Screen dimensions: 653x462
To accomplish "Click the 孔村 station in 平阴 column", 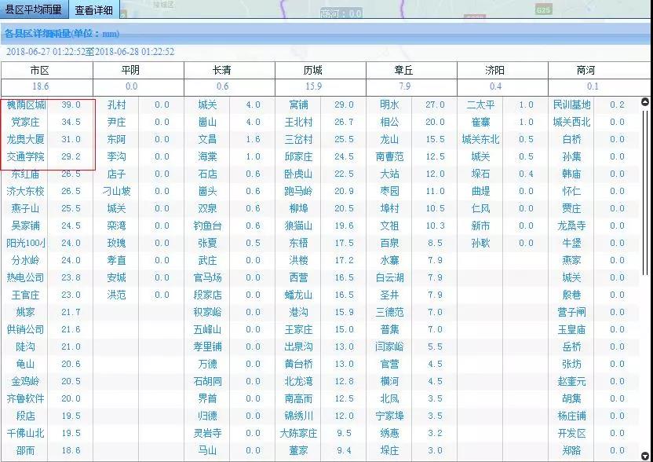I will pos(116,104).
